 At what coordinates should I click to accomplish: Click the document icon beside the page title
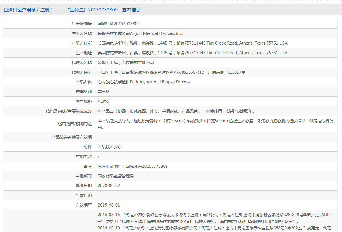pos(6,10)
